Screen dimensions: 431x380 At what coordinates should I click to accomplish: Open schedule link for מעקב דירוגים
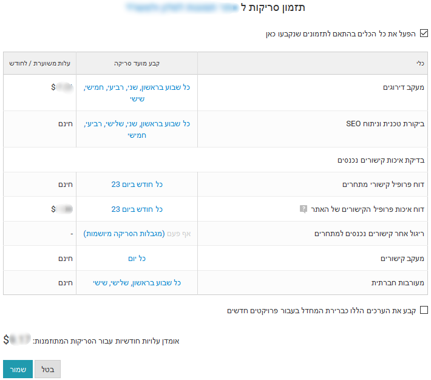[137, 93]
